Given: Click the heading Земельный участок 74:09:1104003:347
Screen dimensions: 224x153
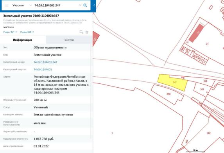Looking at the screenshot, I should pyautogui.click(x=31, y=16).
